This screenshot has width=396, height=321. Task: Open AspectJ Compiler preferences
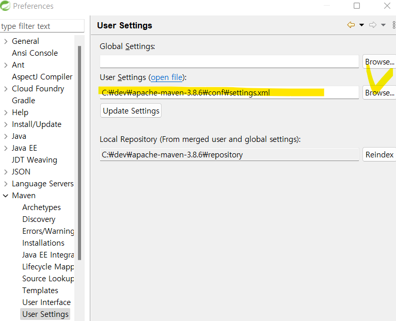point(42,77)
